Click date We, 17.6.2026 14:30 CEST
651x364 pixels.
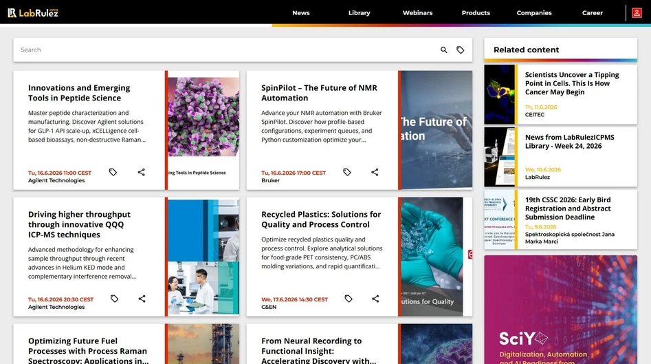click(x=294, y=299)
